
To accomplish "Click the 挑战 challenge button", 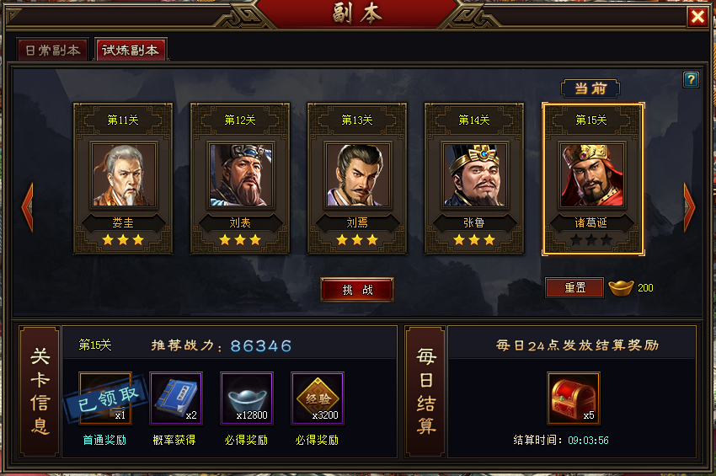I will (x=357, y=290).
